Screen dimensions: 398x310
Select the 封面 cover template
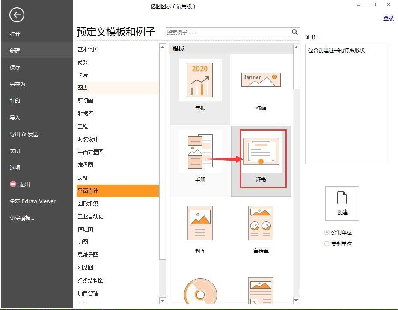(200, 223)
